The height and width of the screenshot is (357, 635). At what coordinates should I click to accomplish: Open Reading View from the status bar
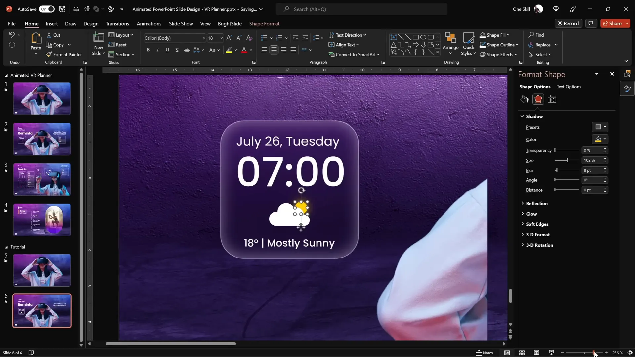pos(536,353)
